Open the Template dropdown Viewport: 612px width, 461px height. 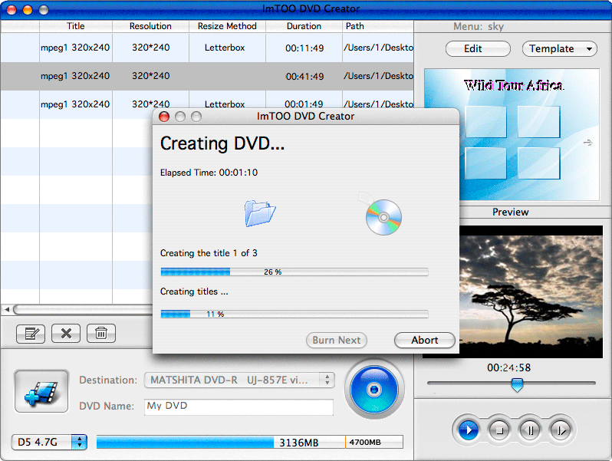pos(560,49)
